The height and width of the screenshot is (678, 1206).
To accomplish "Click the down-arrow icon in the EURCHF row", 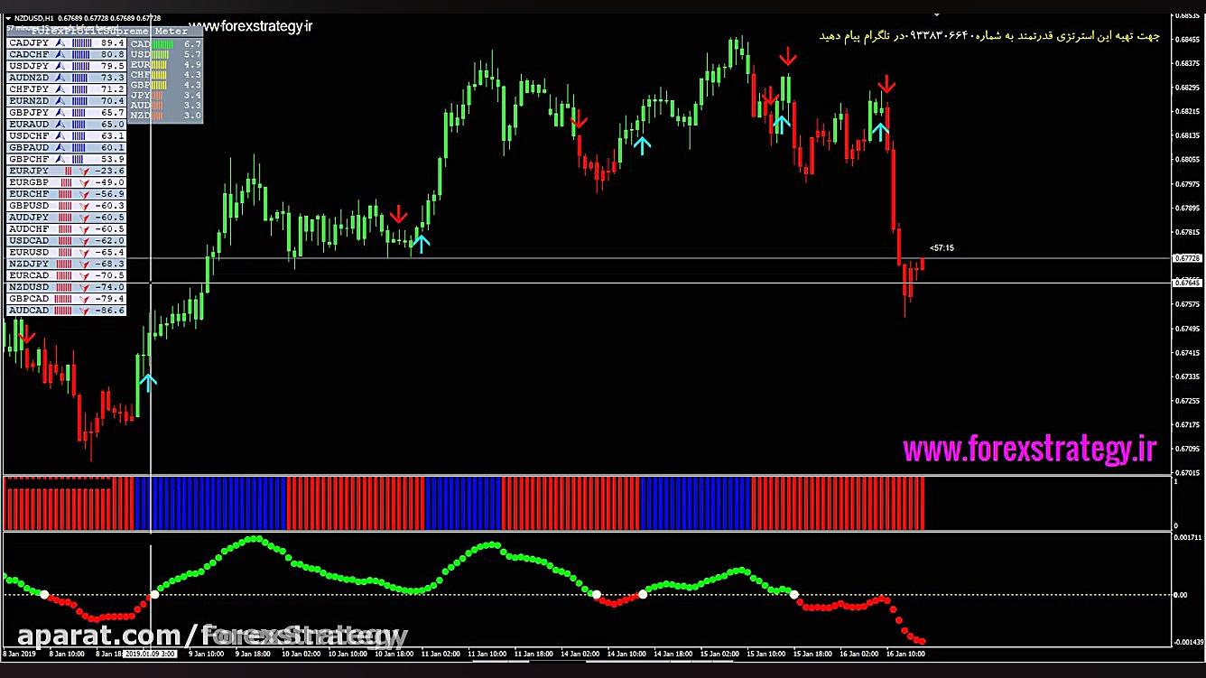I will tap(86, 194).
